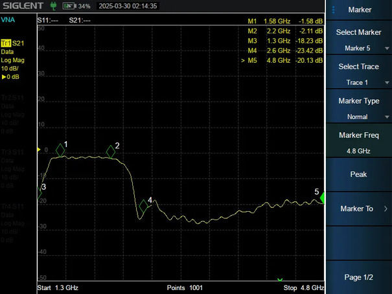Click the M5 4.8 GHz marker readout row

point(282,60)
